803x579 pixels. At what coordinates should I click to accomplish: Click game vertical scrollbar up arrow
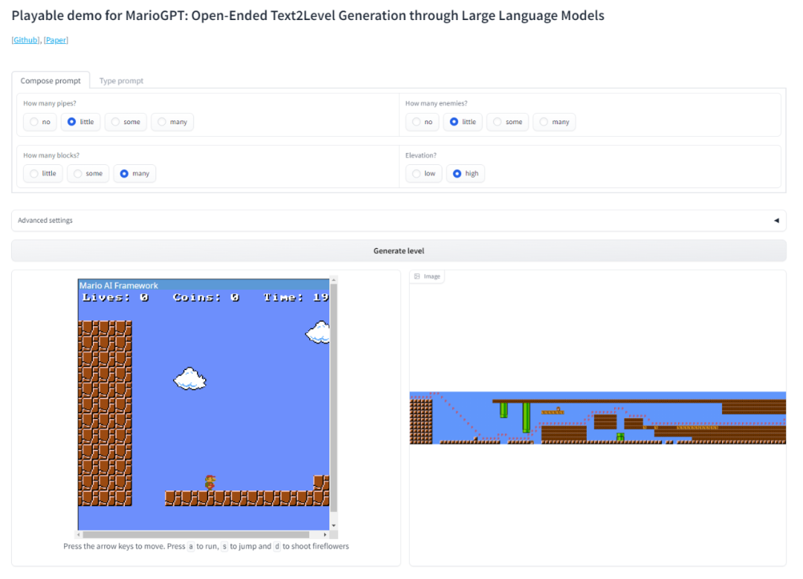point(333,280)
